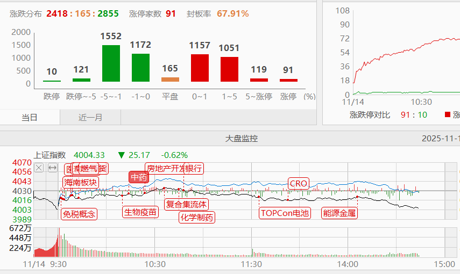
Task: Click the 1157 red bar for 0~1
Action: coord(200,68)
